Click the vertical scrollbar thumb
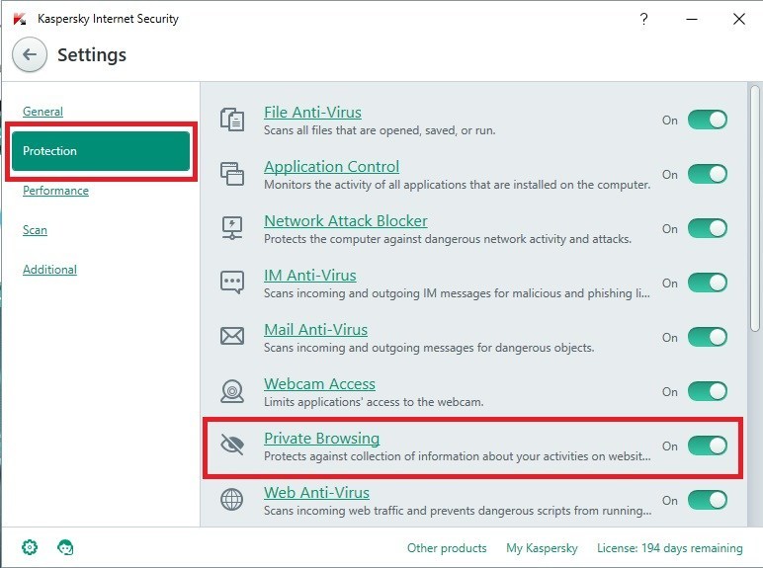Screen dimensions: 763x568 pyautogui.click(x=755, y=208)
